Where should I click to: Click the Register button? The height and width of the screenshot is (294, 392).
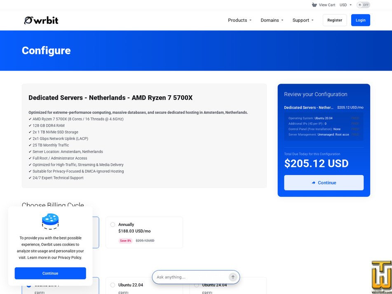pyautogui.click(x=335, y=20)
